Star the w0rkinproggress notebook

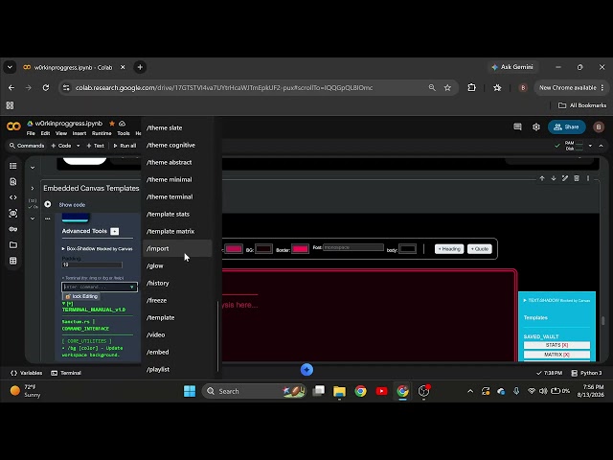click(x=112, y=124)
